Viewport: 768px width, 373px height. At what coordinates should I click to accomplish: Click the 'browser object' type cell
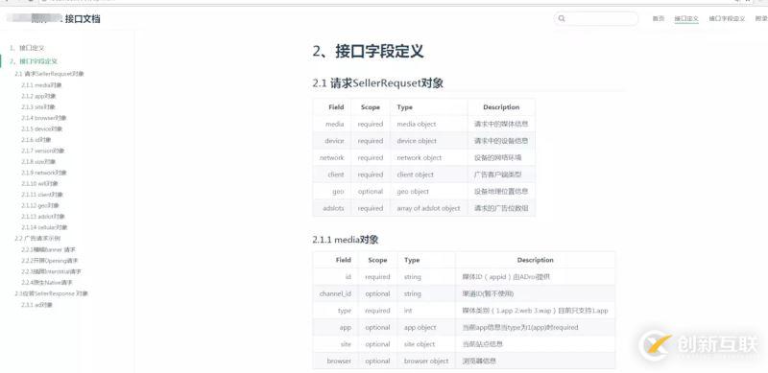pyautogui.click(x=426, y=361)
